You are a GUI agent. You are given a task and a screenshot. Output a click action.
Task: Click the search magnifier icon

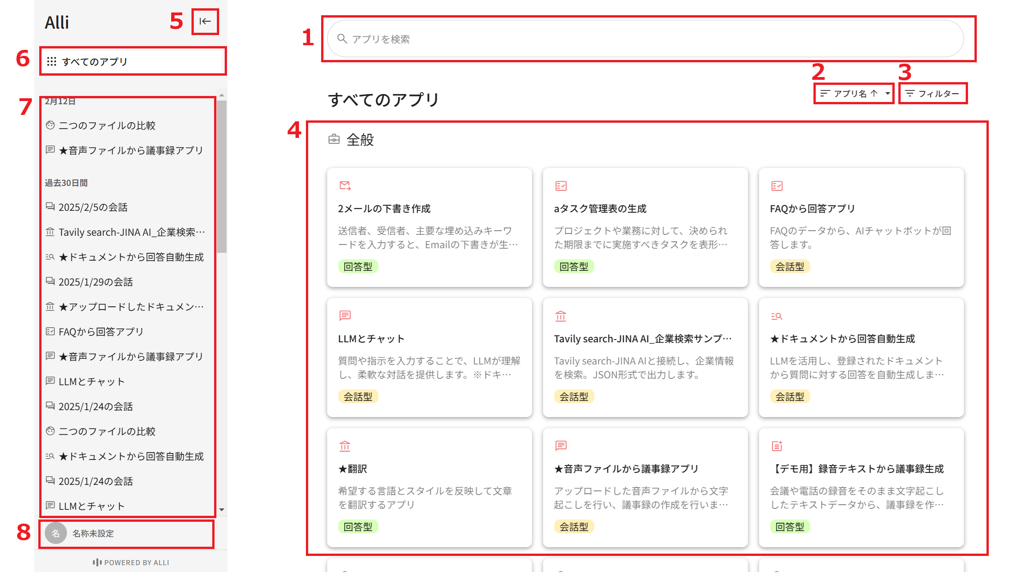(342, 39)
